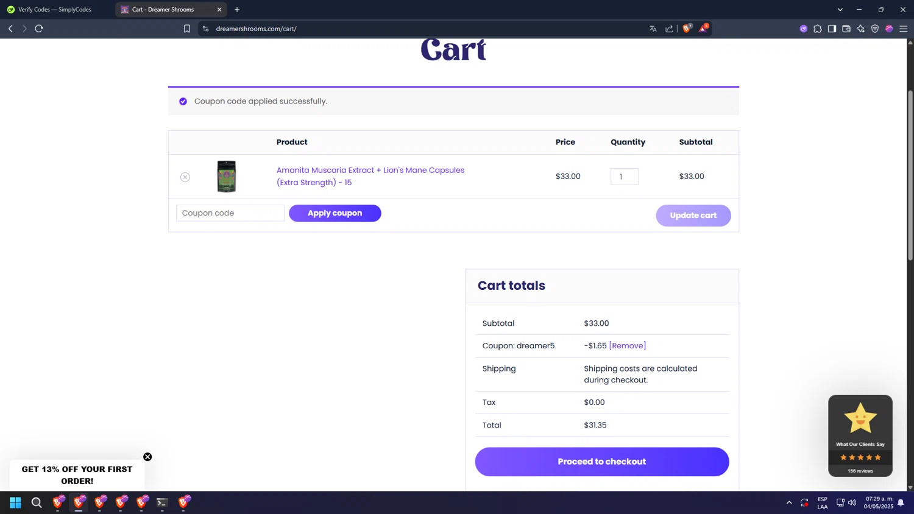Open Windows taskbar search
The height and width of the screenshot is (514, 914).
(37, 502)
